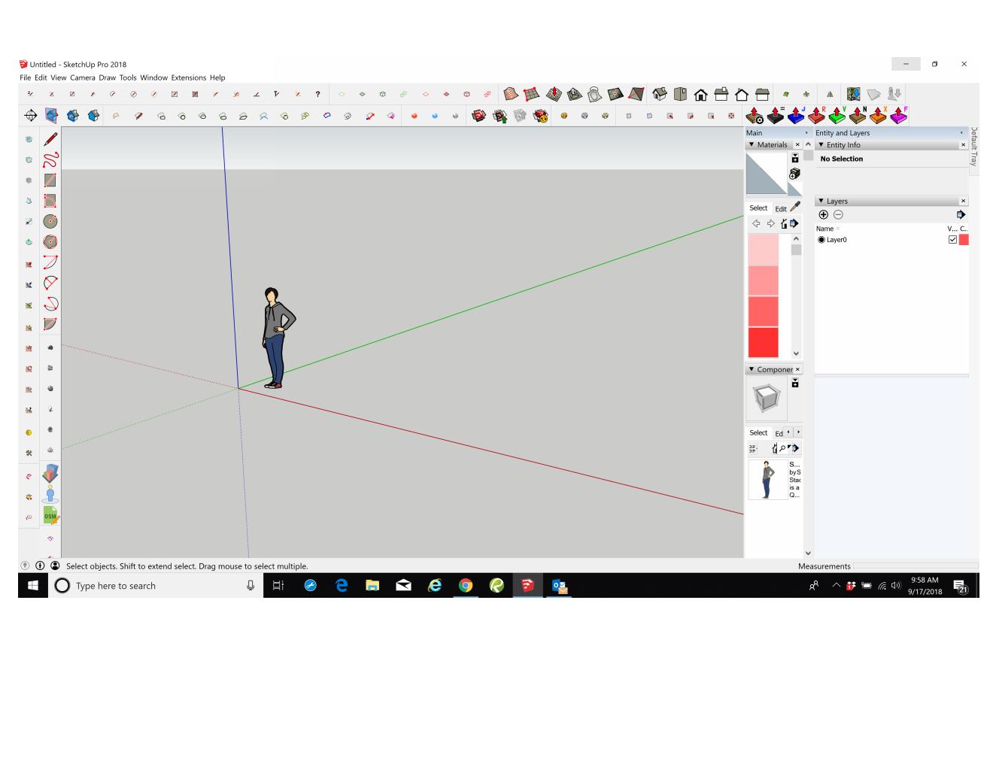
Task: Pick the eyedropper Sample Paint tool
Action: [795, 206]
